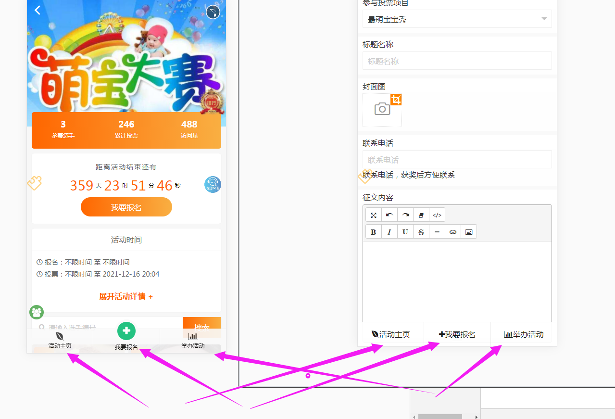The image size is (615, 419).
Task: Toggle bold formatting in editor
Action: 374,232
